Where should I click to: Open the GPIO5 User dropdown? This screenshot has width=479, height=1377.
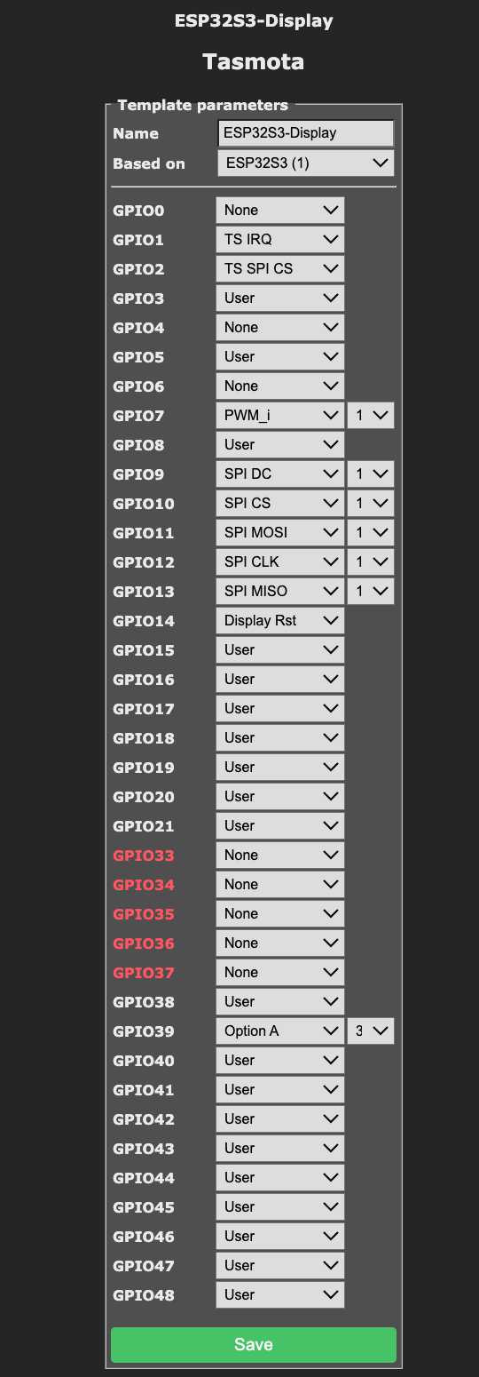pyautogui.click(x=280, y=357)
